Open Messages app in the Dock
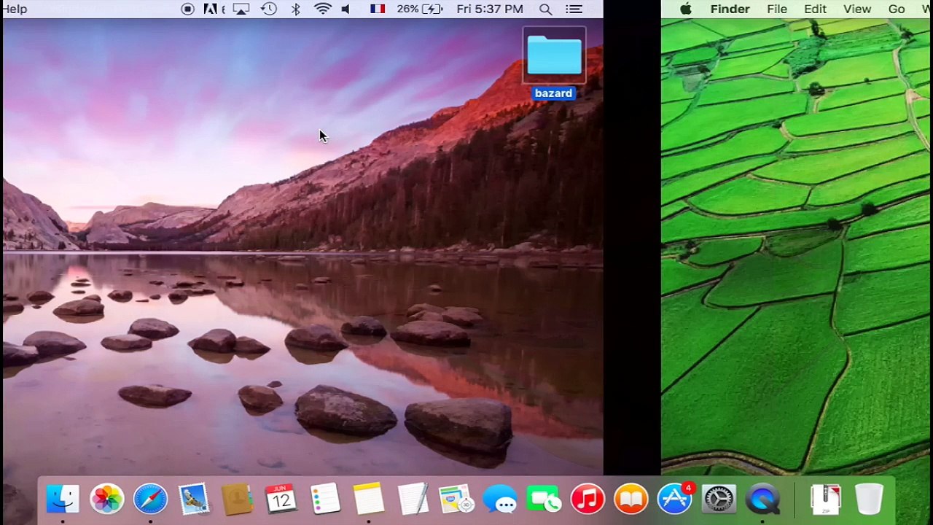Viewport: 933px width, 525px height. click(x=500, y=499)
